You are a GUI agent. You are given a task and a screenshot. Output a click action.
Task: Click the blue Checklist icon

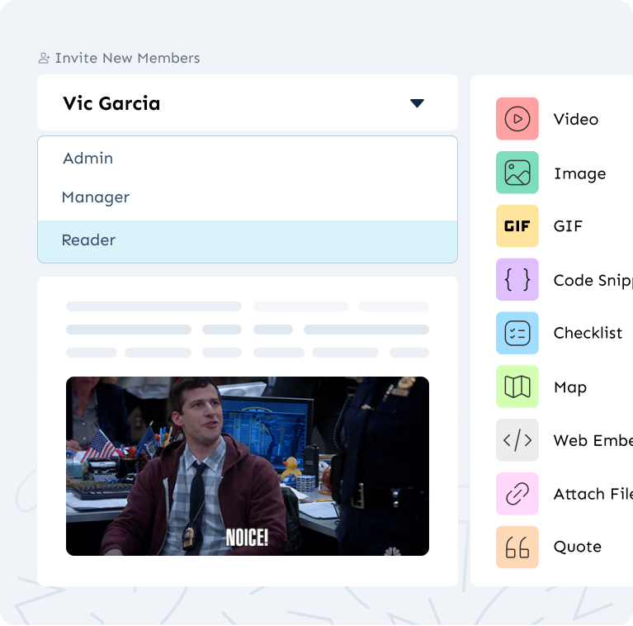coord(517,334)
